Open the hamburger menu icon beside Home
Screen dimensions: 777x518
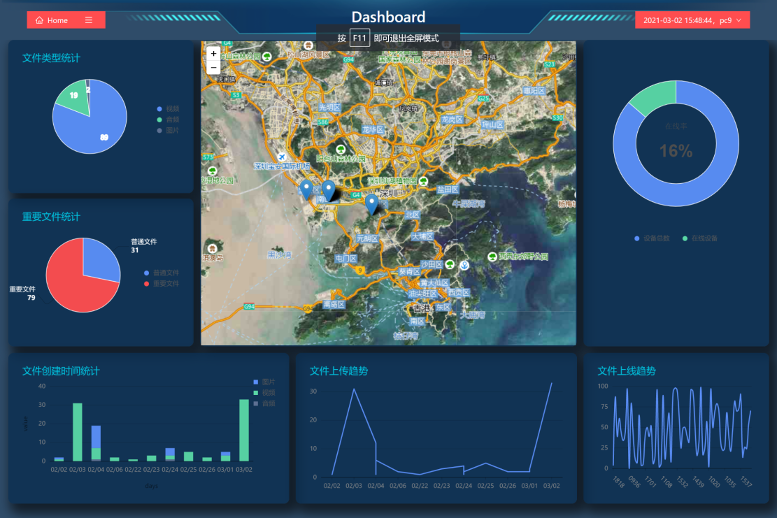click(x=89, y=20)
